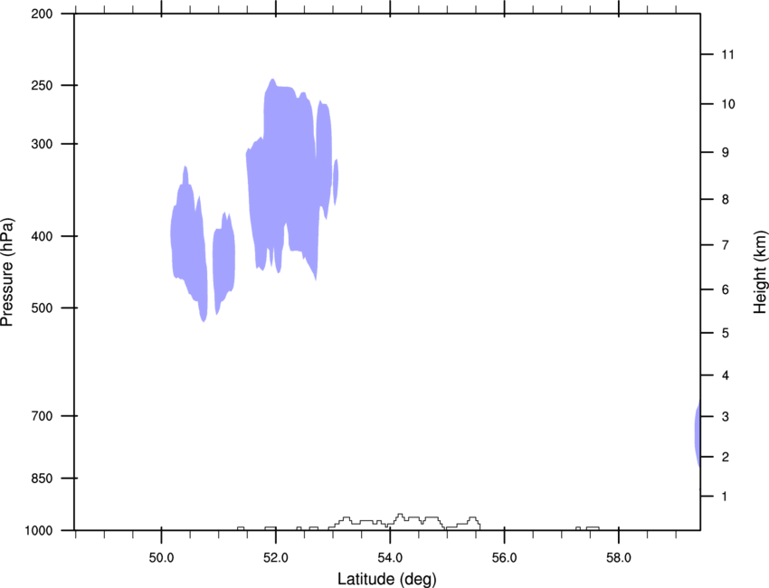Click the small terrain bump near 57.5 degrees

(x=593, y=528)
